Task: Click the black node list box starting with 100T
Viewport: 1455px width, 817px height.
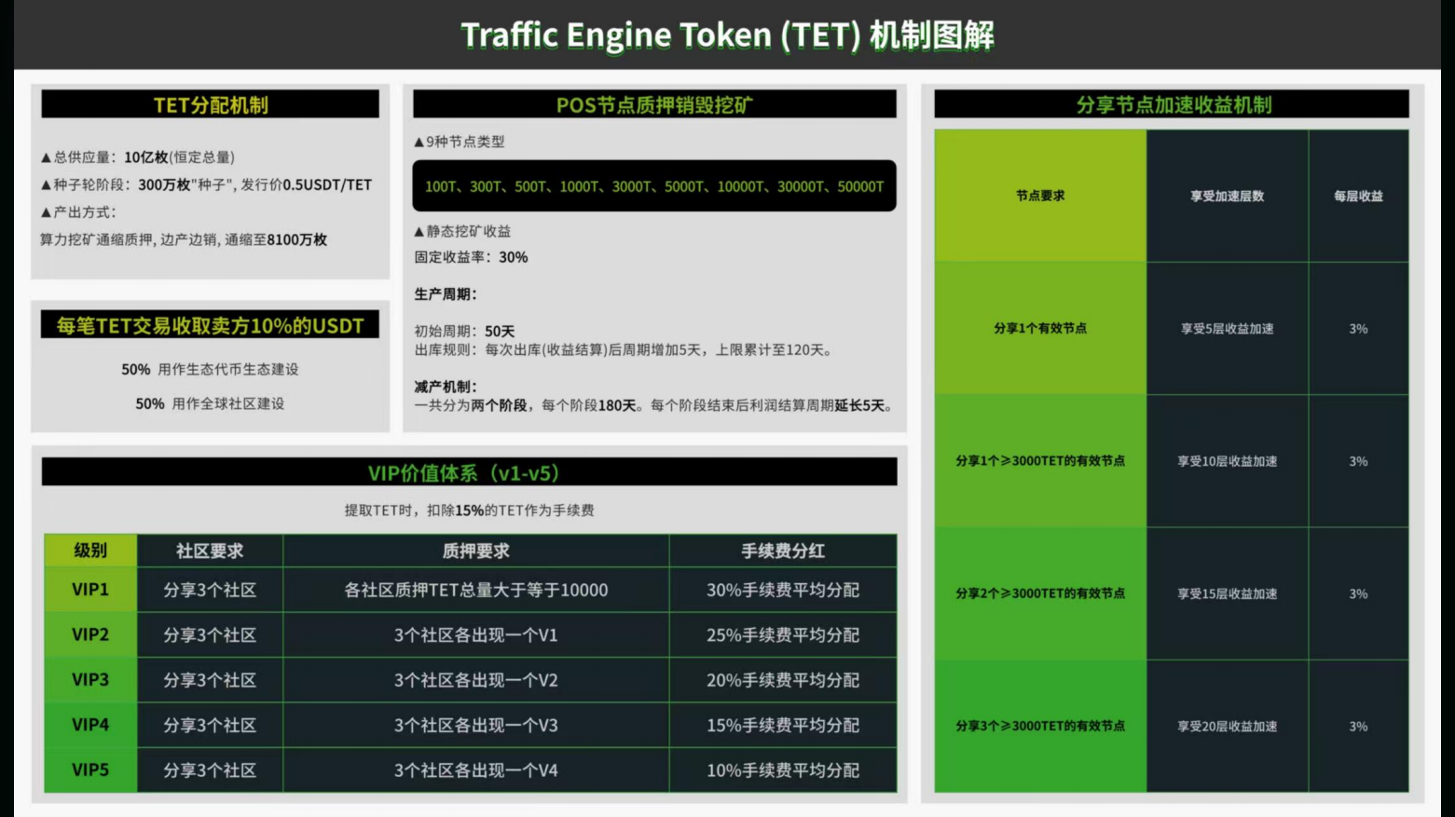Action: tap(654, 186)
